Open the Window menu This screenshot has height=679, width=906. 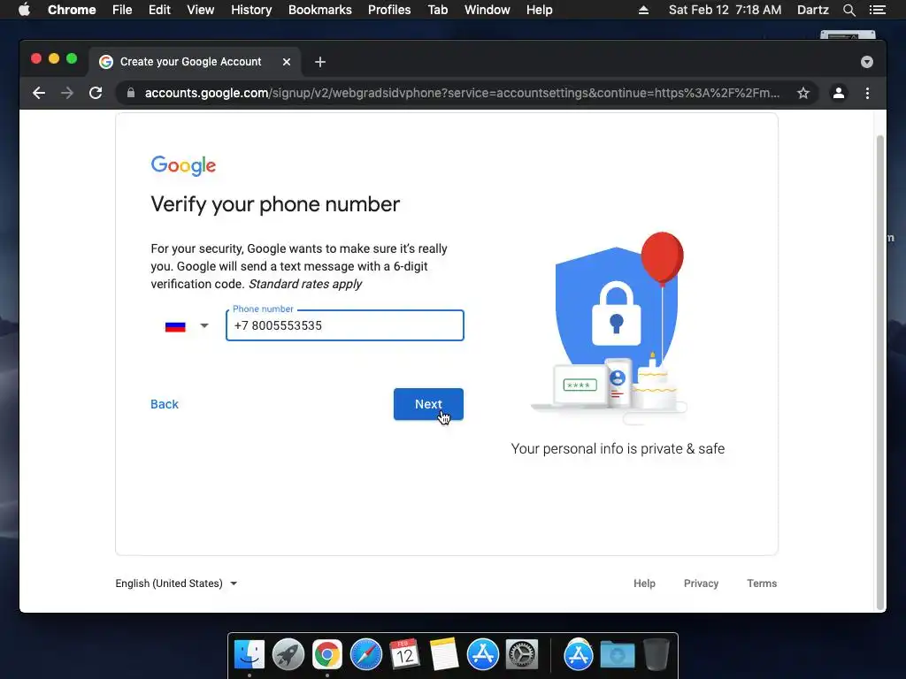488,10
